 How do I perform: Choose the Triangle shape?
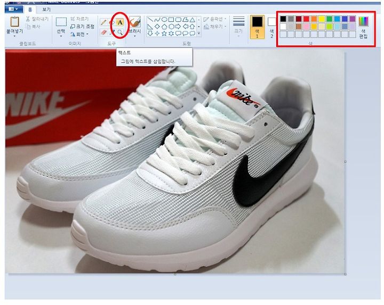coord(193,20)
